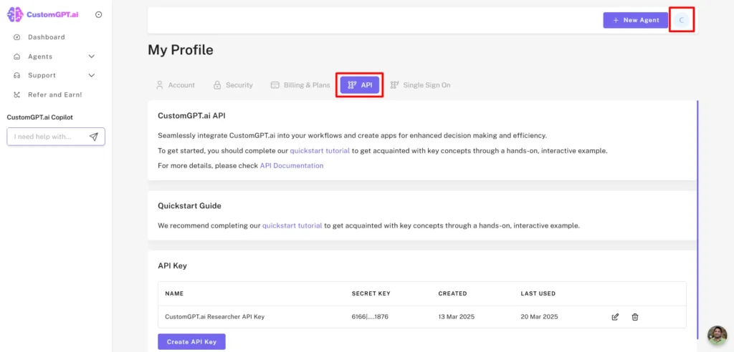Switch to the Security tab
The height and width of the screenshot is (352, 734).
coord(233,85)
